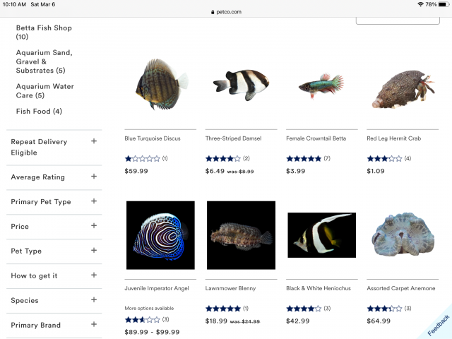Click the Red Leg Hermit Crab star rating
Screen dimensions: 452x339
click(x=384, y=159)
